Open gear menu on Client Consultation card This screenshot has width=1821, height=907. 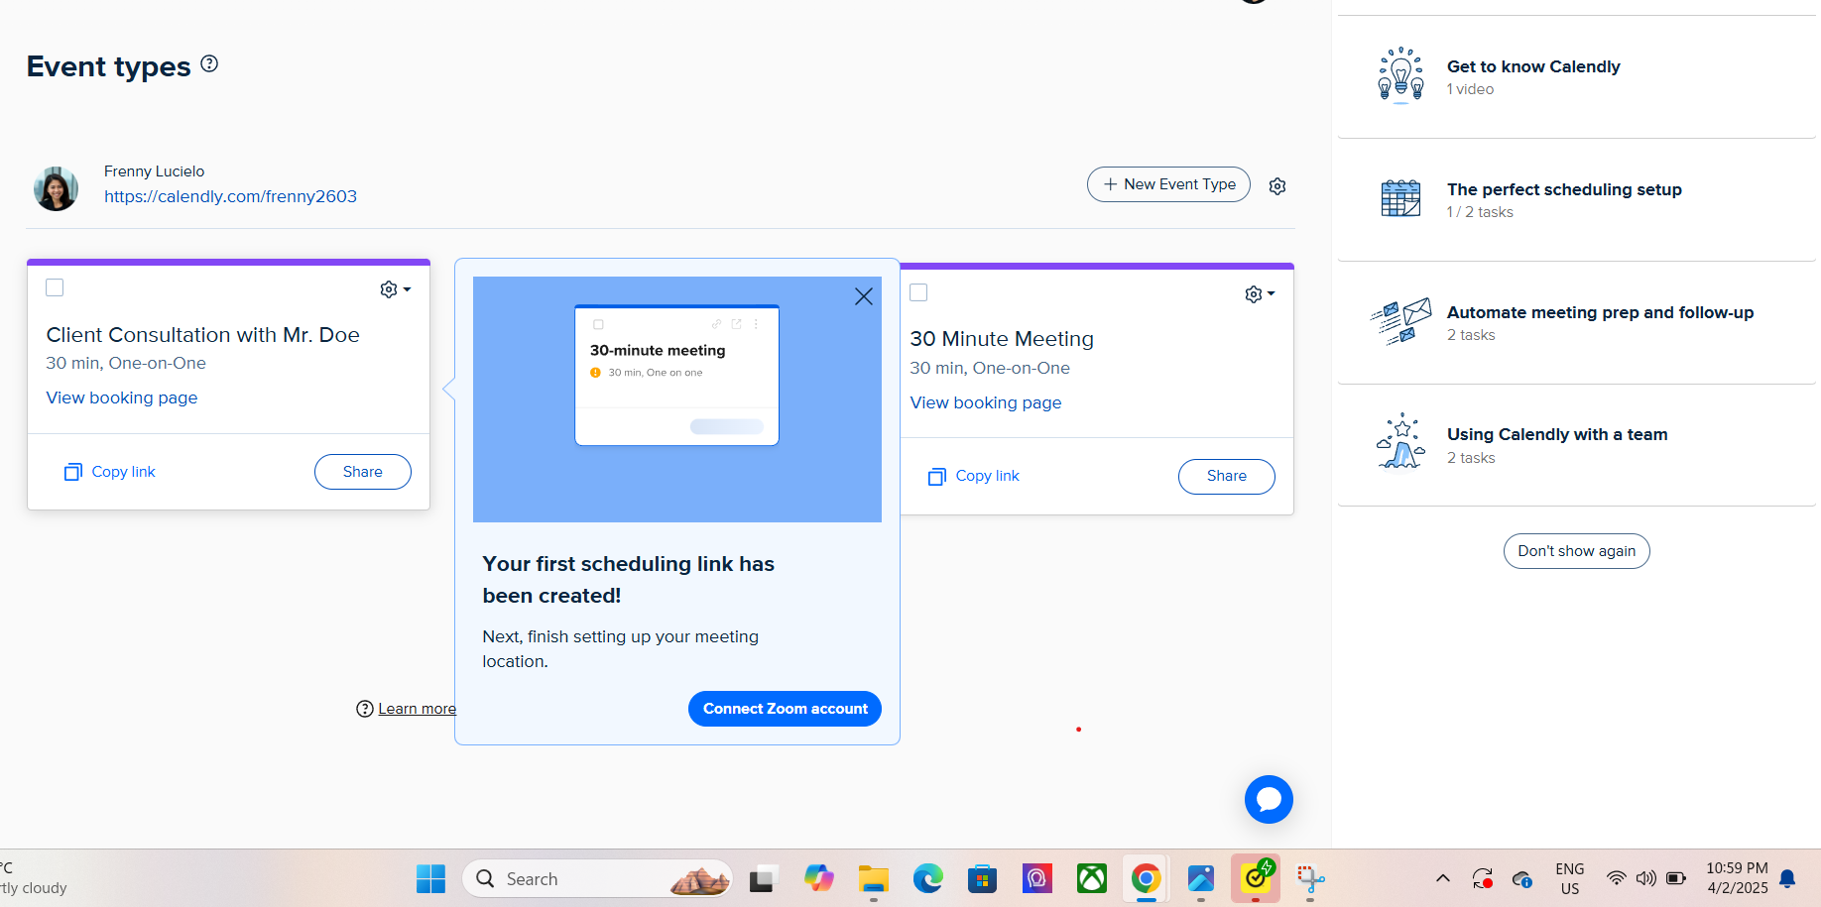395,289
